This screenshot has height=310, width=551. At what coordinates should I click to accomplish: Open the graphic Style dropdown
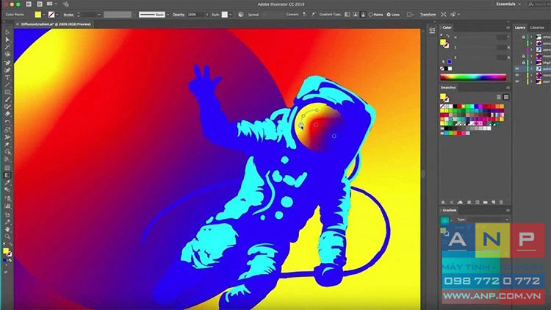pyautogui.click(x=231, y=15)
